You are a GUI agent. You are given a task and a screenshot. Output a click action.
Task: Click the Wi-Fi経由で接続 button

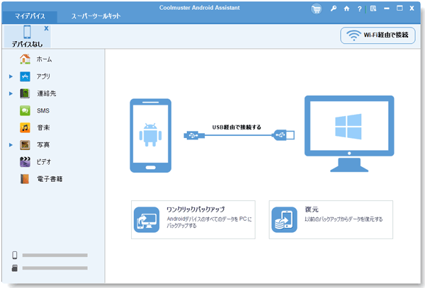(378, 35)
